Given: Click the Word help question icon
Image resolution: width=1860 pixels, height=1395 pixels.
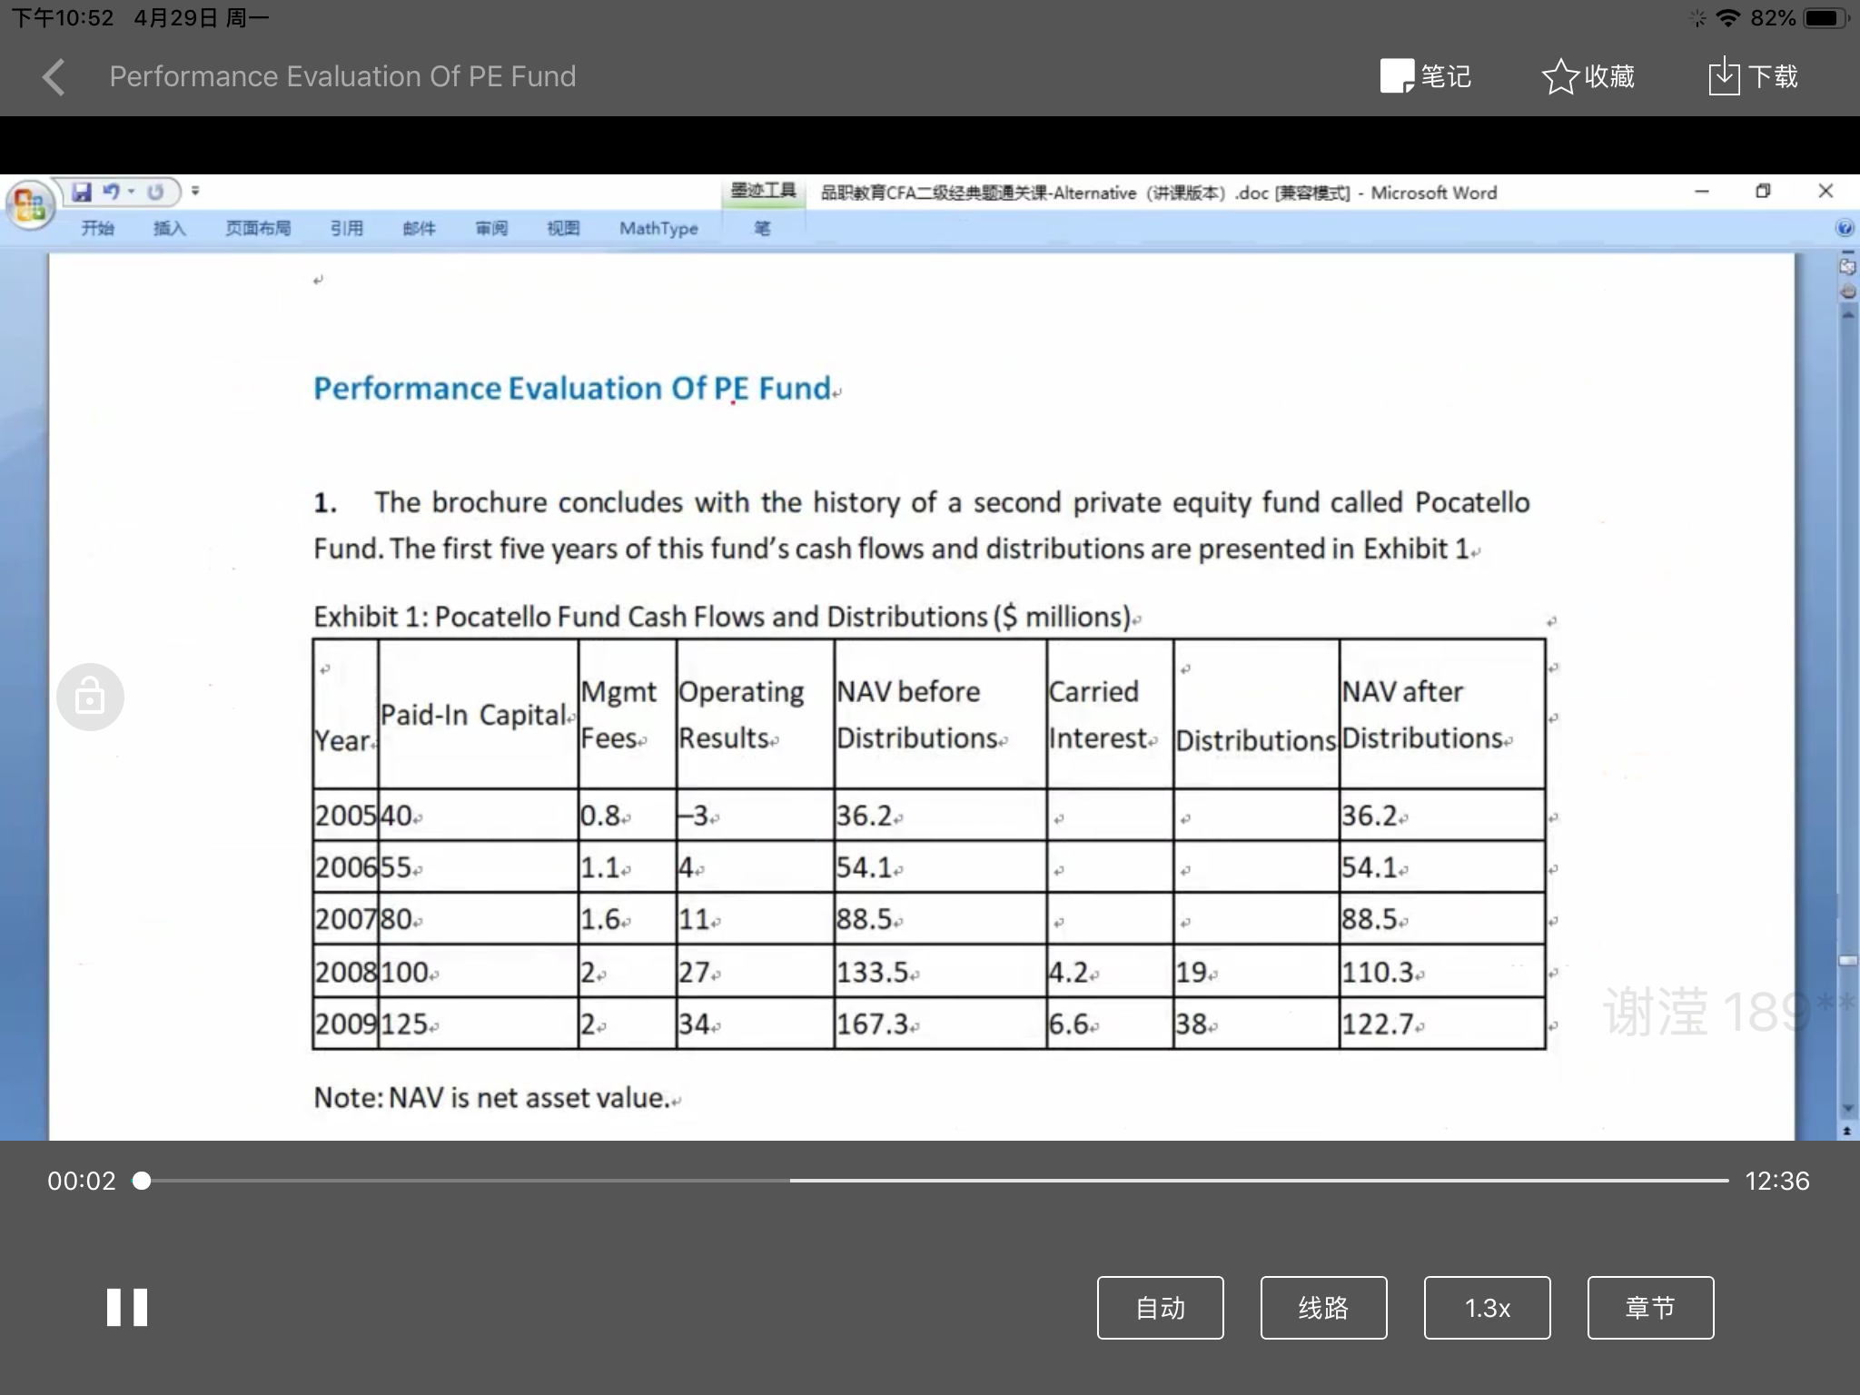Looking at the screenshot, I should [1845, 228].
